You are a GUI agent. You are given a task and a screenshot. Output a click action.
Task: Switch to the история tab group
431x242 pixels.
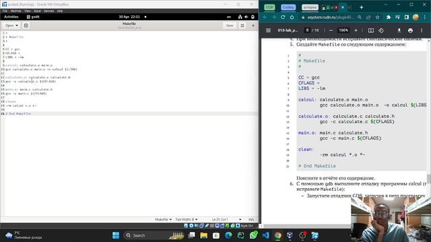point(310,7)
